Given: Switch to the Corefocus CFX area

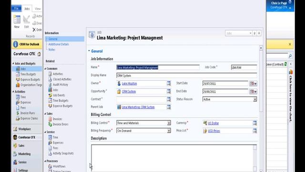Looking at the screenshot, I should (x=27, y=137).
